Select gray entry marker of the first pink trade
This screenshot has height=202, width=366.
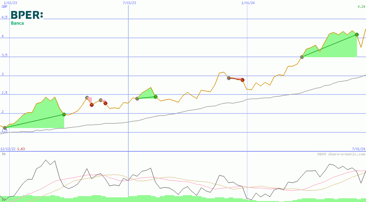click(87, 98)
